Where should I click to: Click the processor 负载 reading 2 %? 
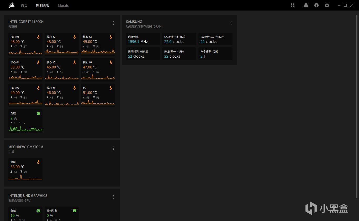coord(14,118)
